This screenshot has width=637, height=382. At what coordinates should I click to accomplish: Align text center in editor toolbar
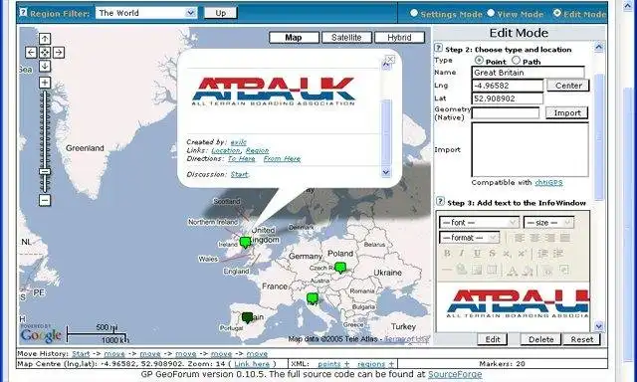(534, 238)
